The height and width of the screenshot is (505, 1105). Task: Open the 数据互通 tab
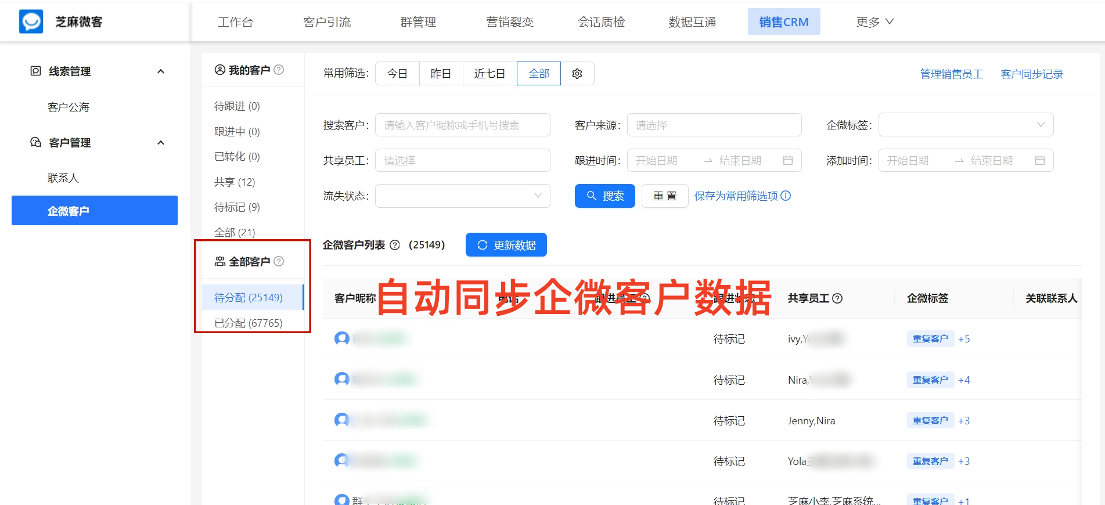pos(692,22)
